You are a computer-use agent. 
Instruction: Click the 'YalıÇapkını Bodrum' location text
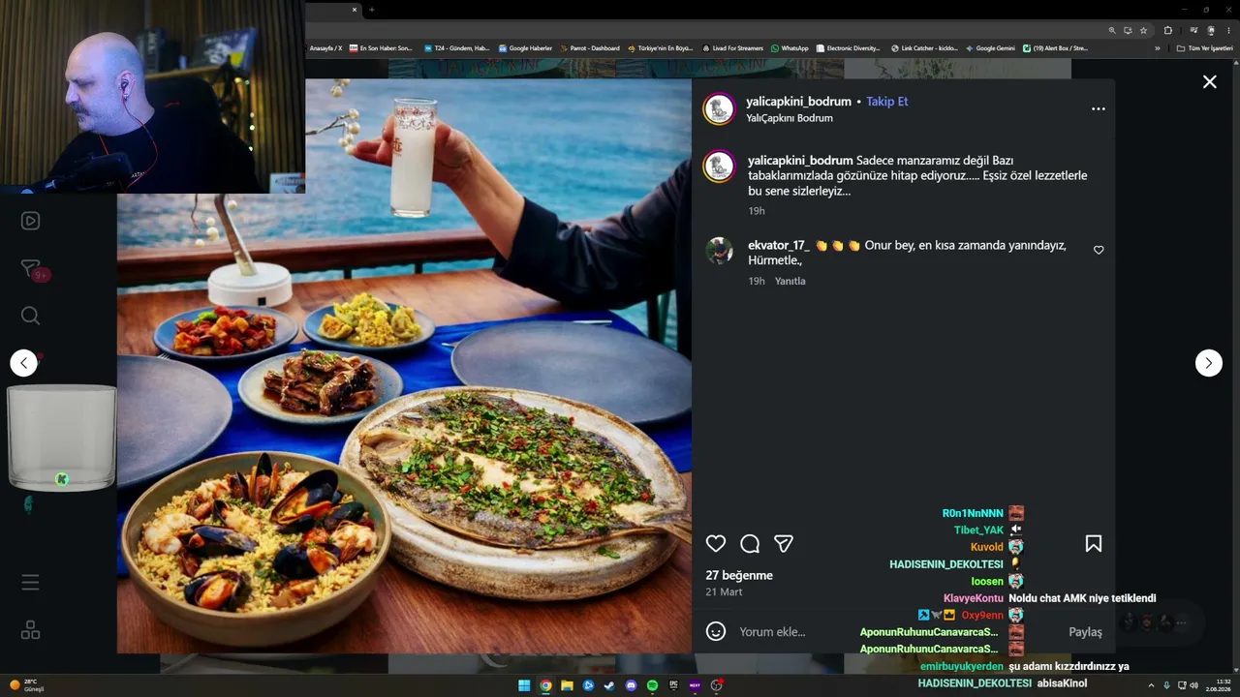tap(790, 118)
